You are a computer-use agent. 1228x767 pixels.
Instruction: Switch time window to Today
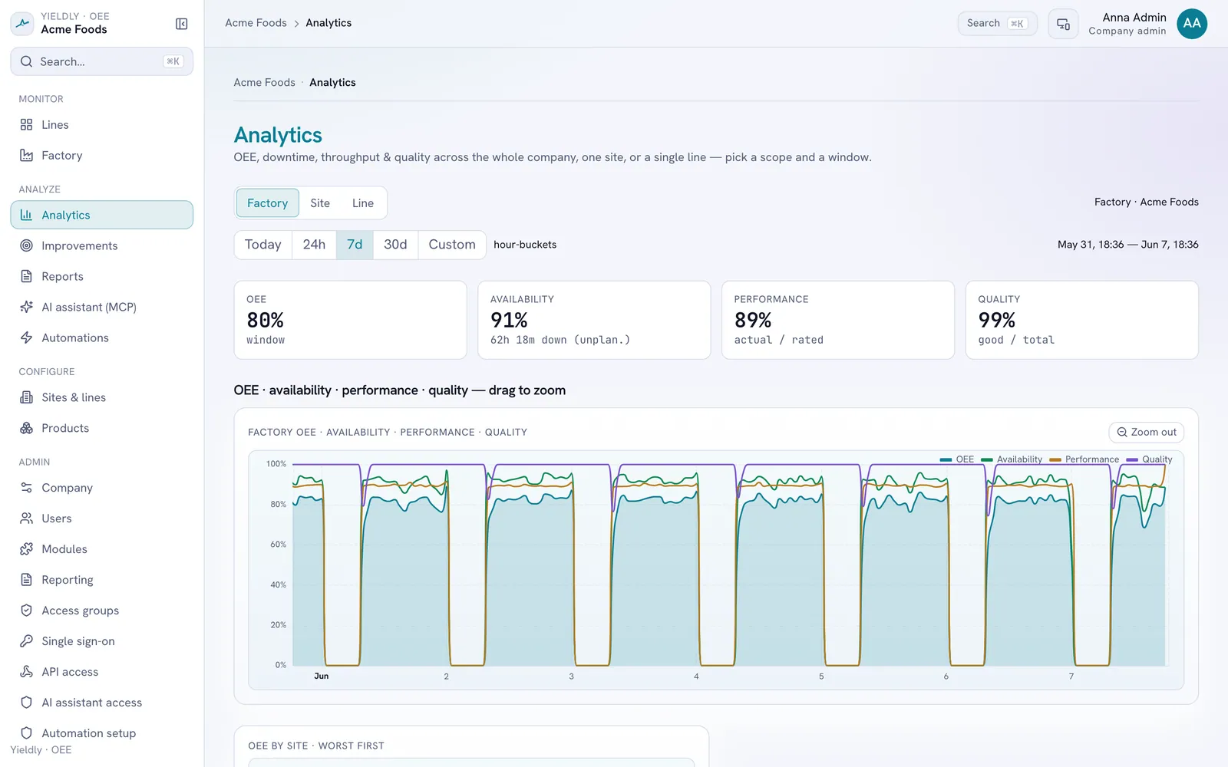click(262, 245)
